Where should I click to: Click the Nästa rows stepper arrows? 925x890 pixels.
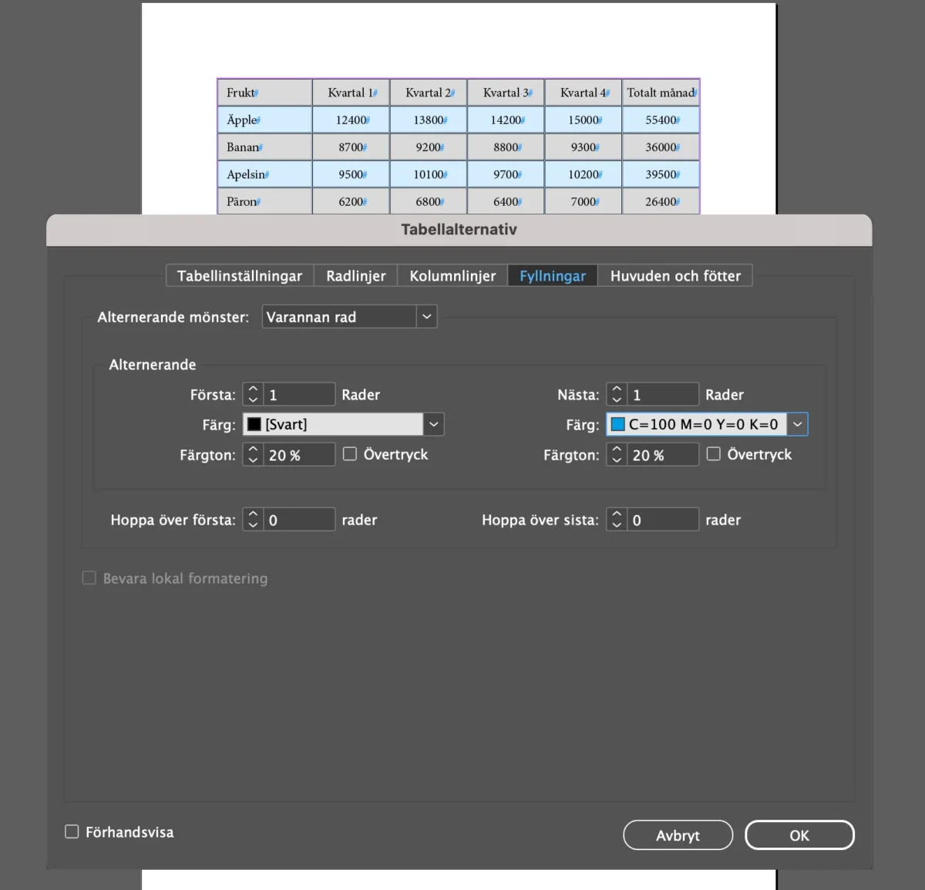(617, 394)
